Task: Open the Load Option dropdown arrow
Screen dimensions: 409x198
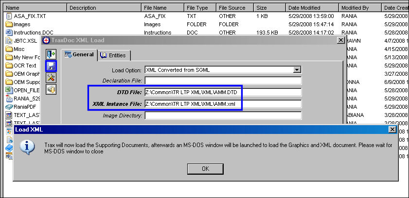Action: 296,70
